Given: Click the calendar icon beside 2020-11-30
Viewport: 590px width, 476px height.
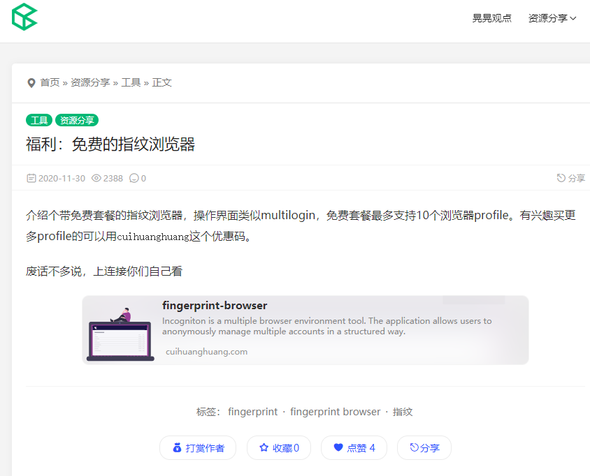Looking at the screenshot, I should click(31, 178).
